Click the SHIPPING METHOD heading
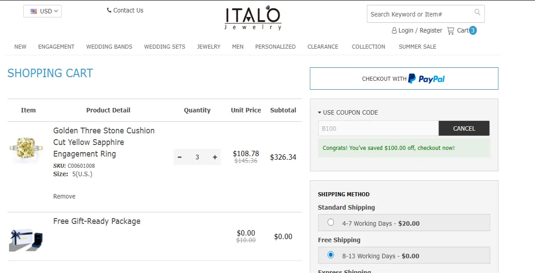 point(344,194)
